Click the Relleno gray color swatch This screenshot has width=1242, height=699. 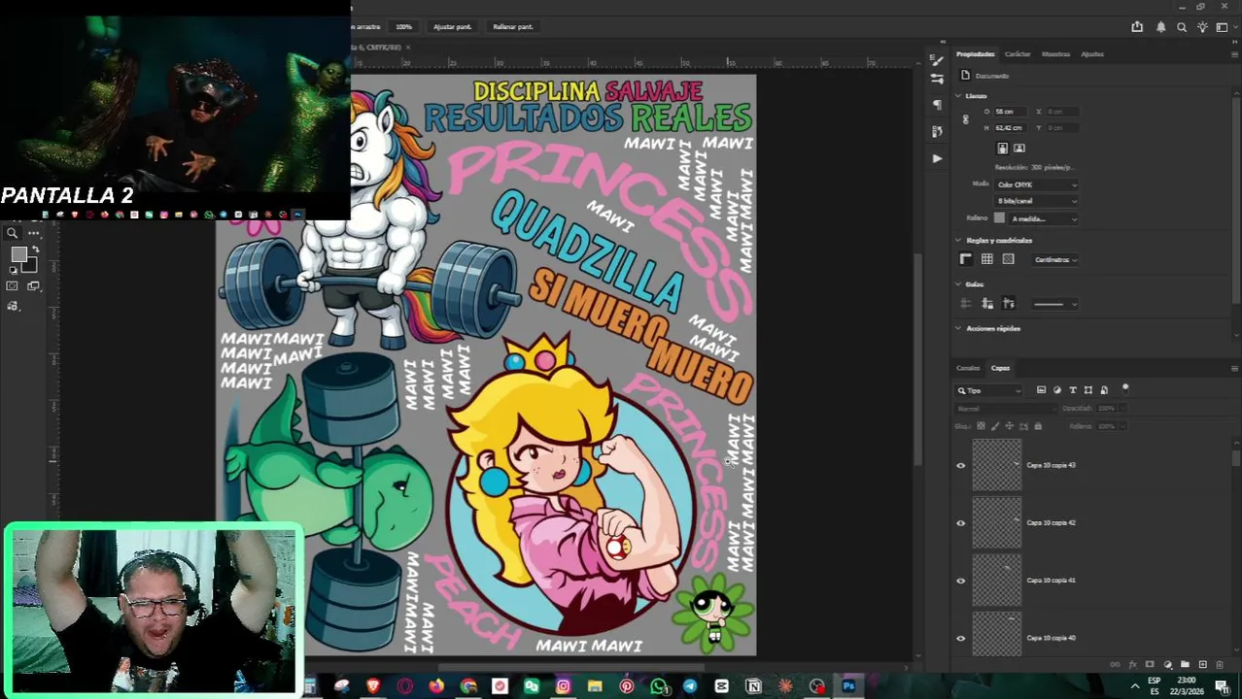coord(999,218)
